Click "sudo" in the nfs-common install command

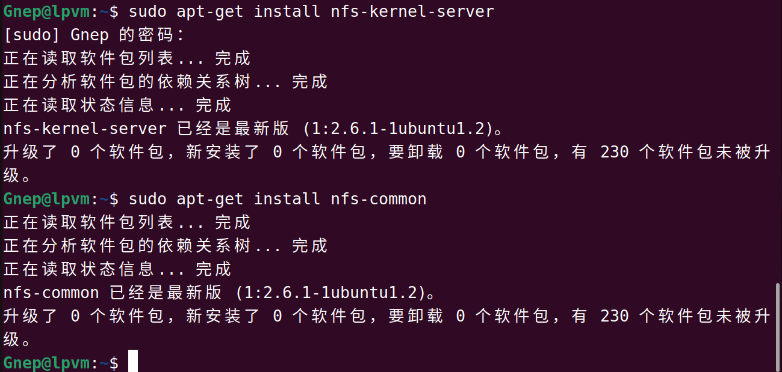pyautogui.click(x=147, y=199)
